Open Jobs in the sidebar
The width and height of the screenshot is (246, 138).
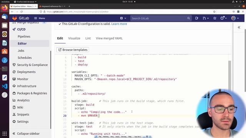(x=21, y=51)
